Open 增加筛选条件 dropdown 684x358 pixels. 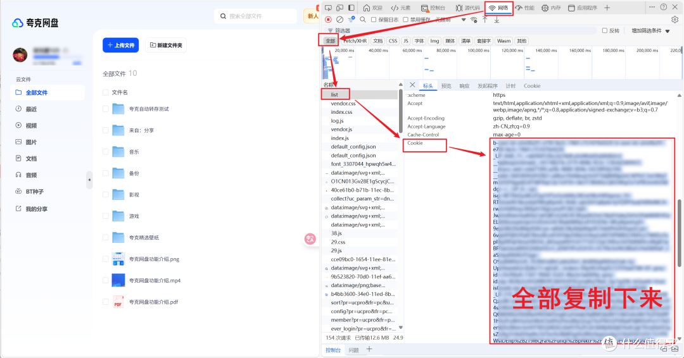tap(650, 30)
